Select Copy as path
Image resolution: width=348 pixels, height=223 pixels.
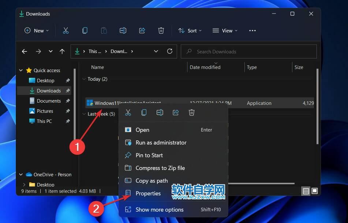(x=173, y=181)
